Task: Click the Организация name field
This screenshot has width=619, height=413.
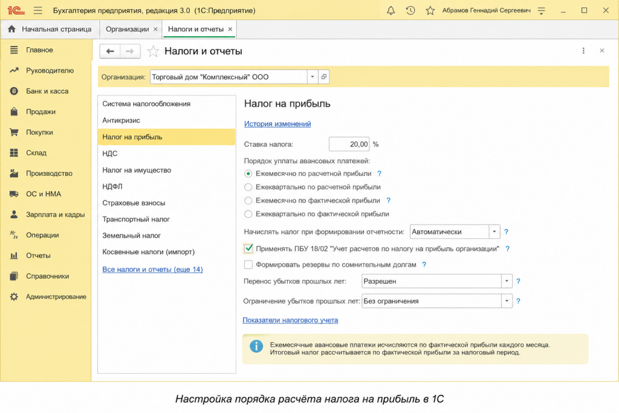Action: click(x=228, y=77)
